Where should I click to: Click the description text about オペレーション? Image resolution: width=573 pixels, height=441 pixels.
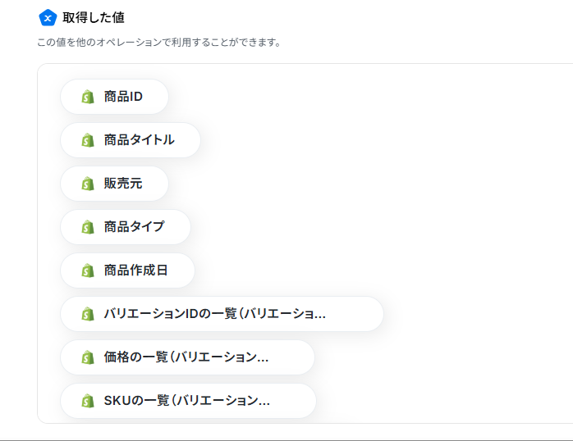click(159, 43)
